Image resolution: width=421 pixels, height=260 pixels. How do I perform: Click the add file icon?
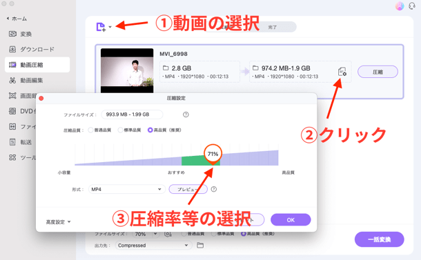tap(101, 27)
